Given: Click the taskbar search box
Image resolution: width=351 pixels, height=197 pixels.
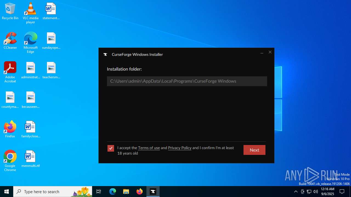Looking at the screenshot, I should click(x=53, y=192).
